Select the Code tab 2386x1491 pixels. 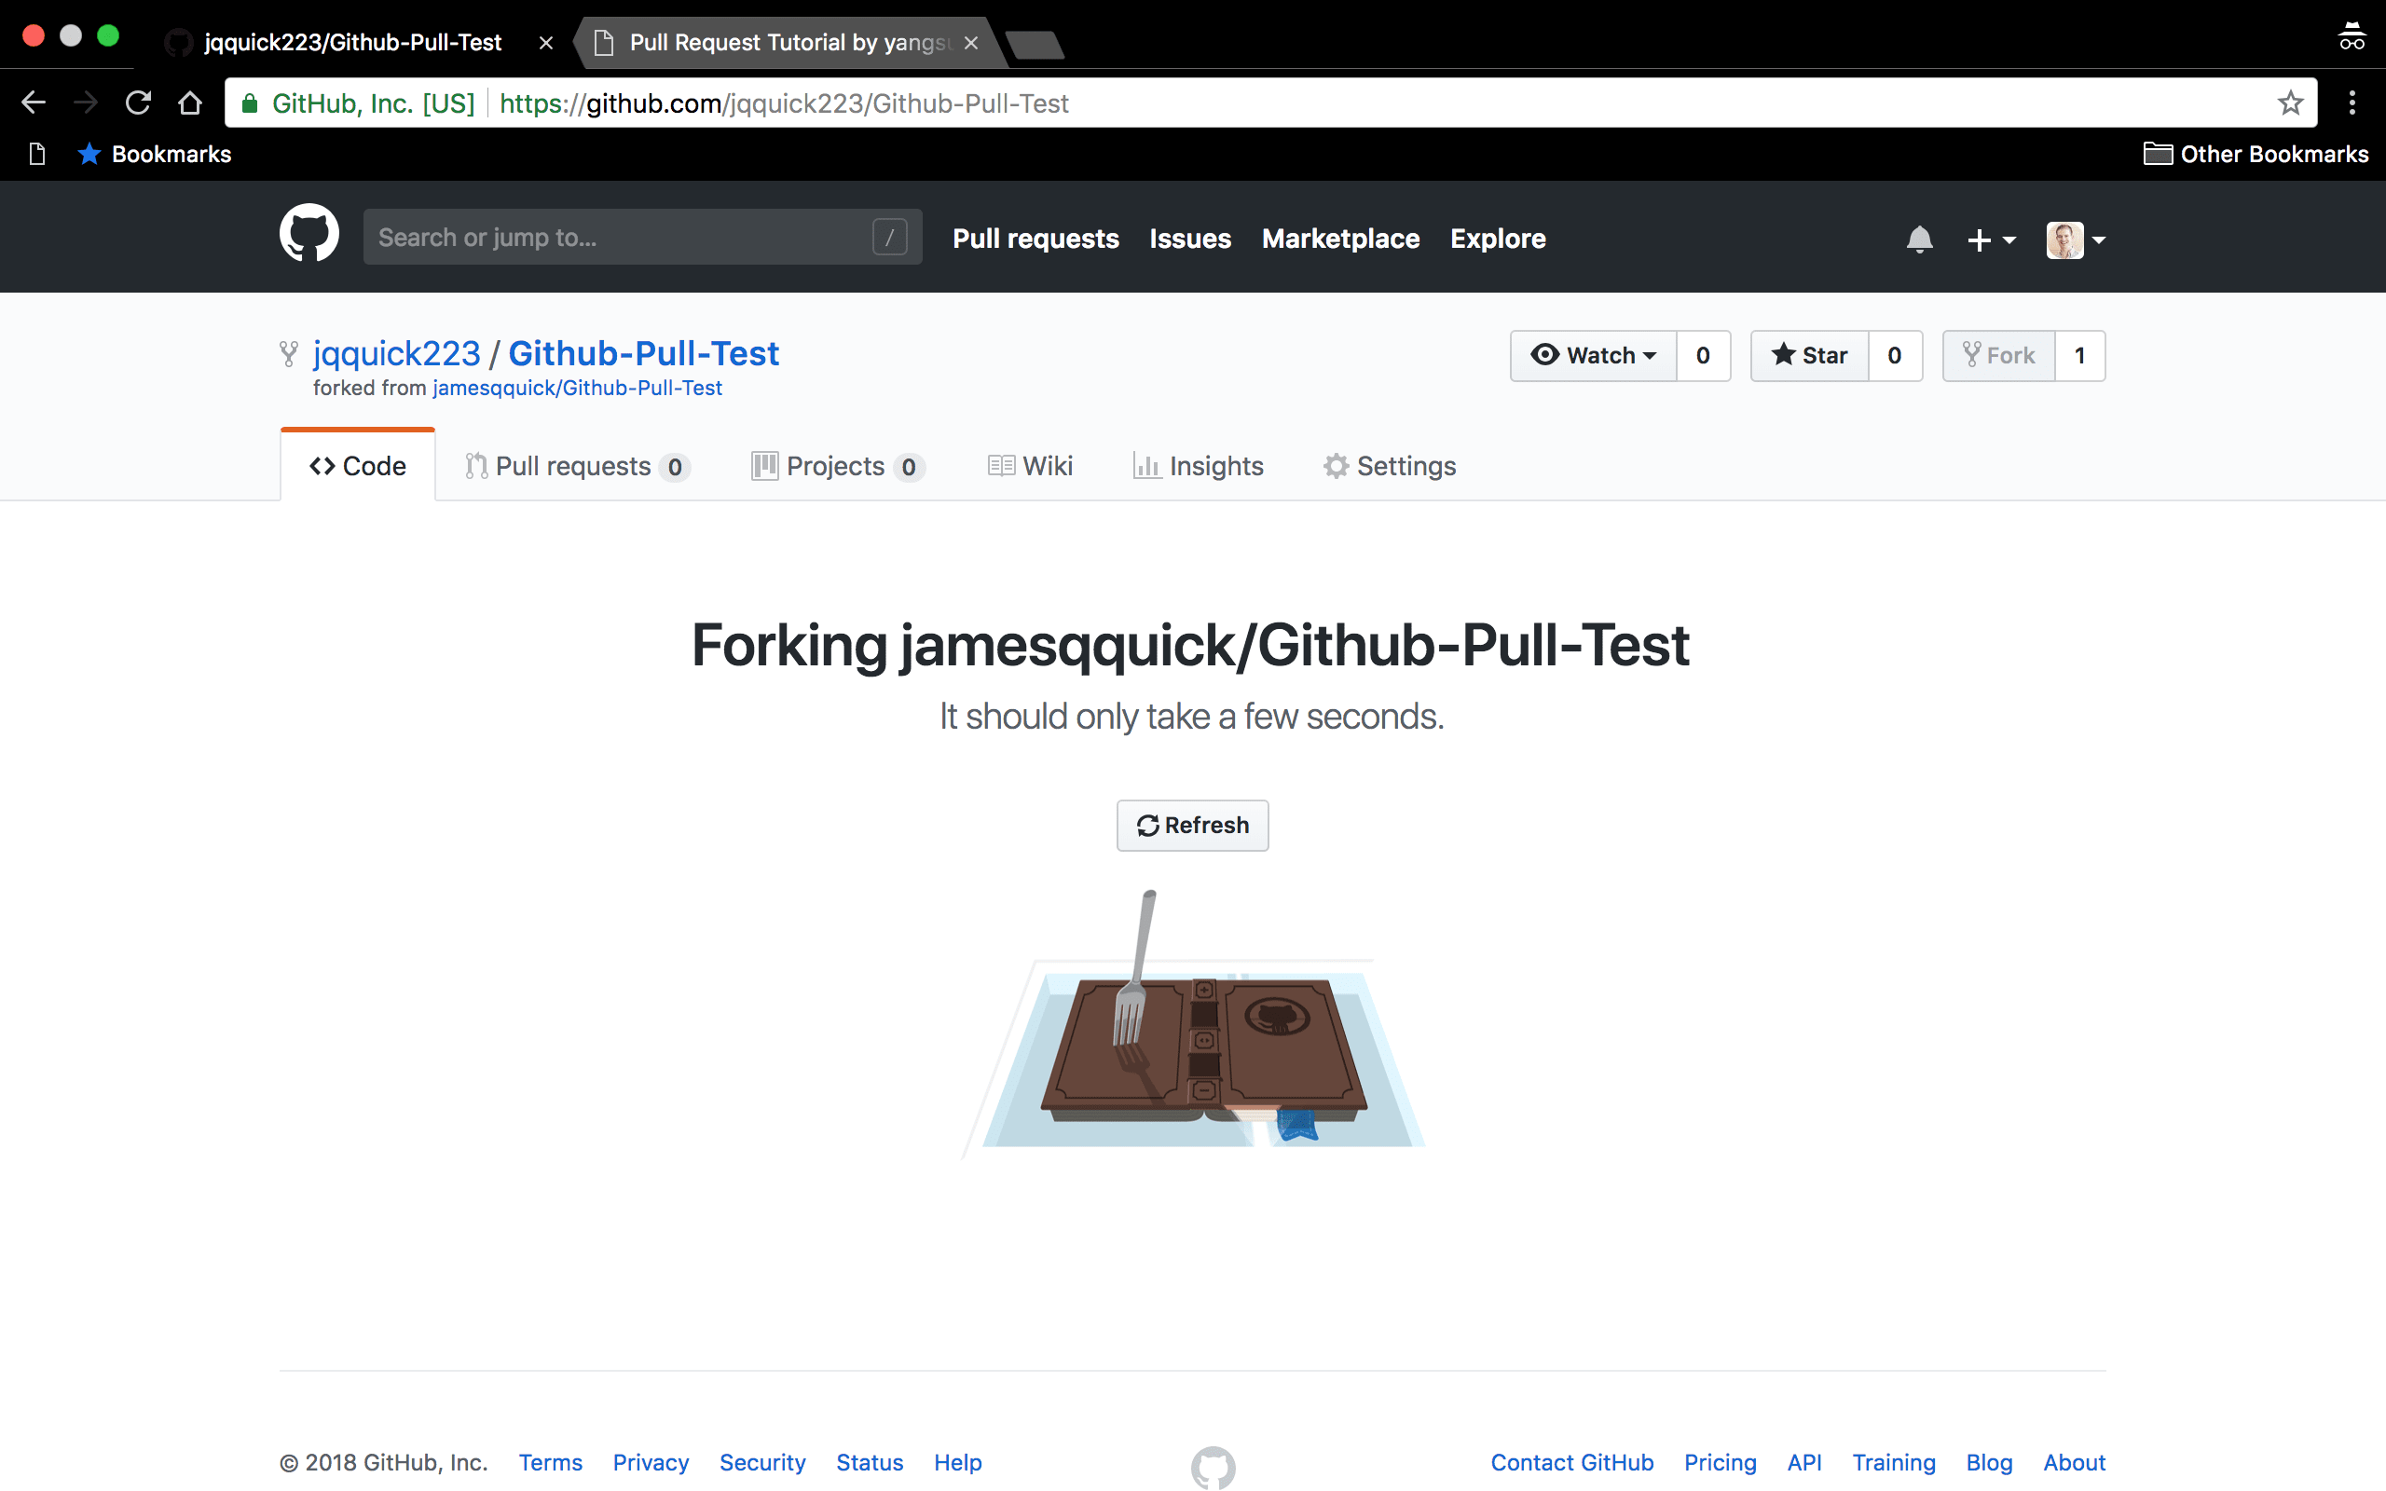click(x=358, y=465)
